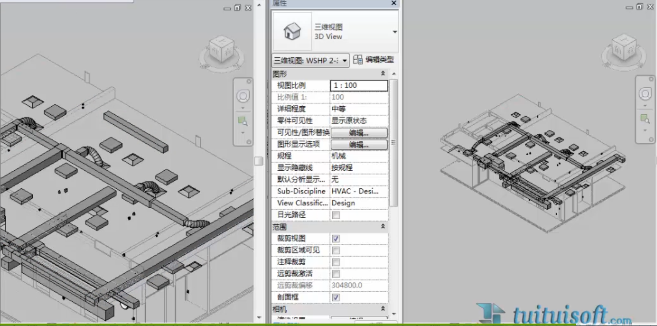Uncheck the 剖面框 checkbox
Viewport: 657px width, 326px height.
336,297
